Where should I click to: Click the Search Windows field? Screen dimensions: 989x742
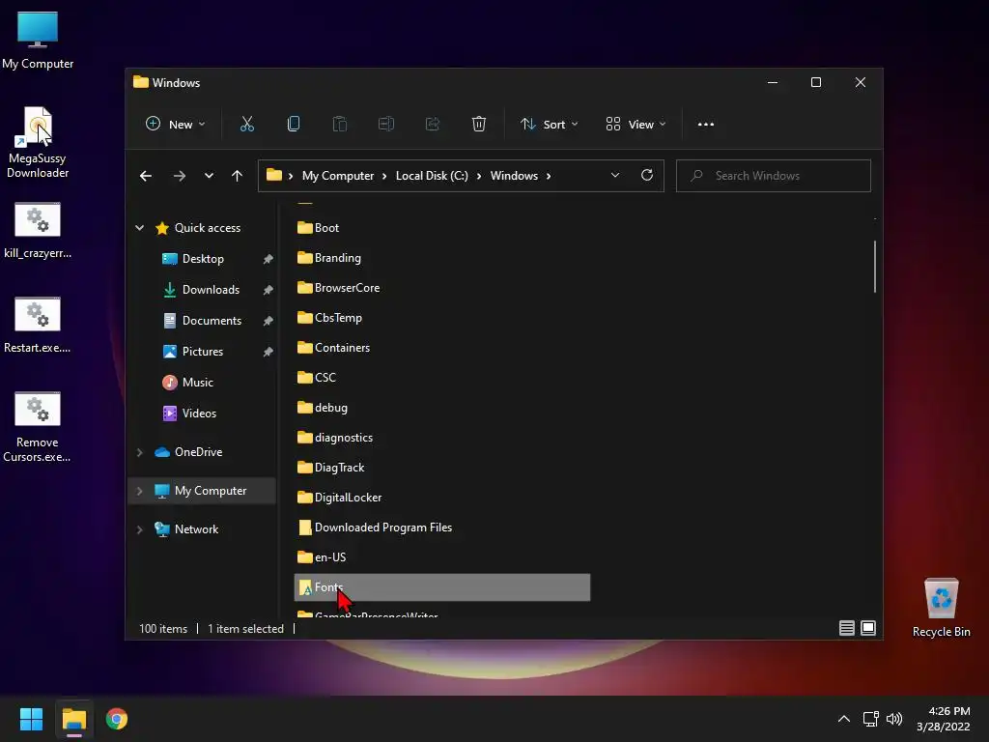coord(774,176)
